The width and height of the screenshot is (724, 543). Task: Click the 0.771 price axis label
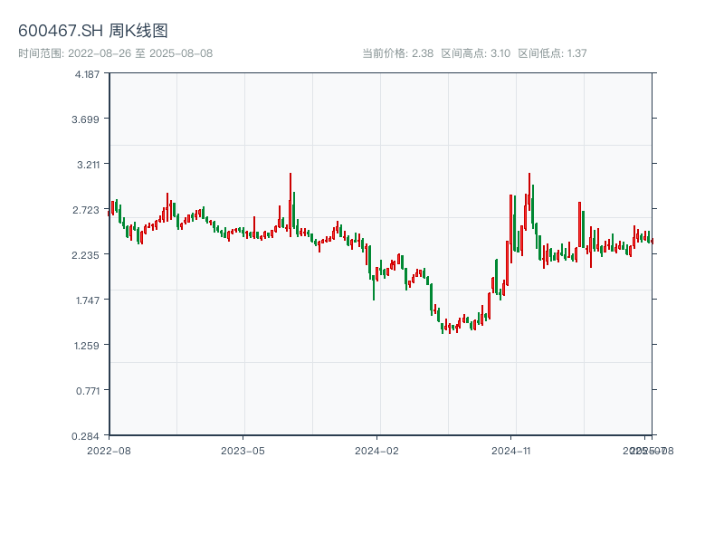(87, 391)
